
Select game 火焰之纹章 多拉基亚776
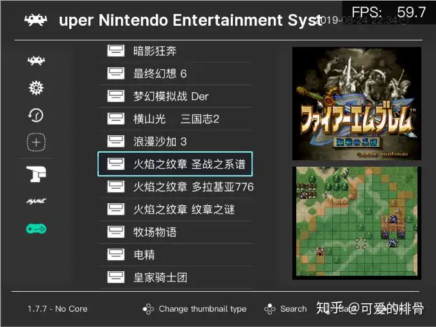175,187
